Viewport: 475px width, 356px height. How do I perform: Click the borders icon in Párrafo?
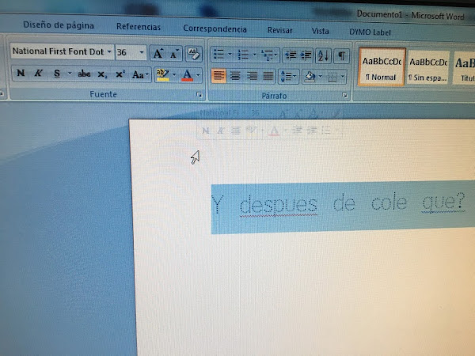click(x=332, y=77)
